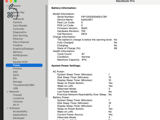Select FireWire in sidebar
The width and height of the screenshot is (160, 120).
18,45
